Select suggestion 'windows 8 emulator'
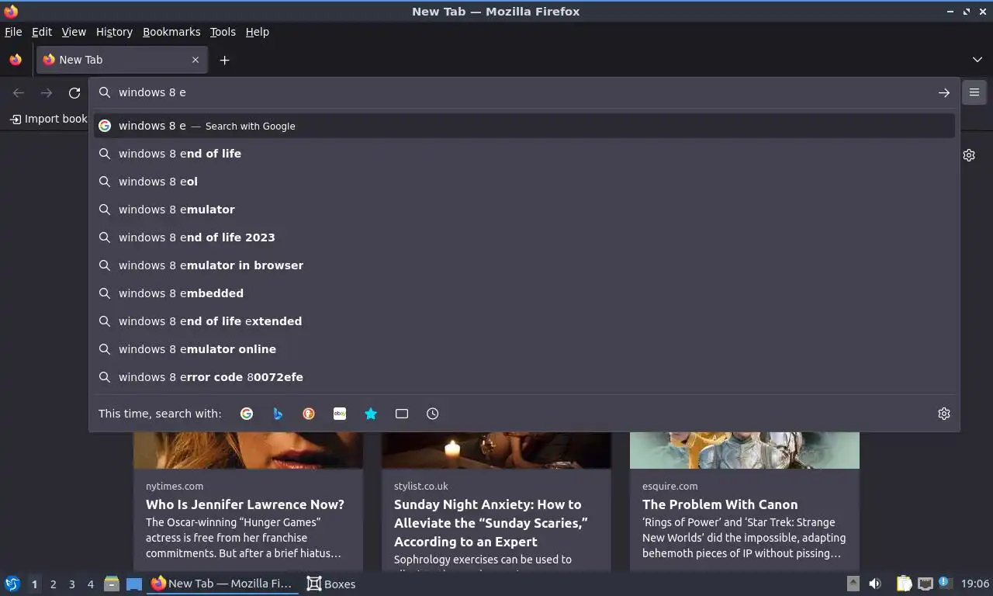 click(x=524, y=210)
